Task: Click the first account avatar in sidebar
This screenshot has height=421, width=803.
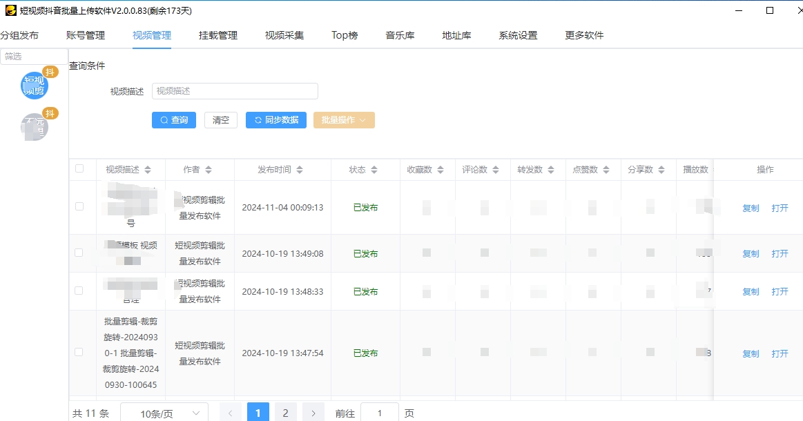Action: coord(35,86)
